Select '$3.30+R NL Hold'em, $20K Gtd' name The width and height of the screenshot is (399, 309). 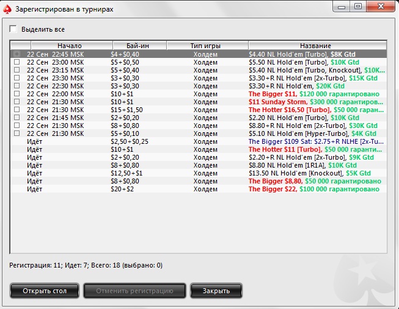pyautogui.click(x=297, y=86)
